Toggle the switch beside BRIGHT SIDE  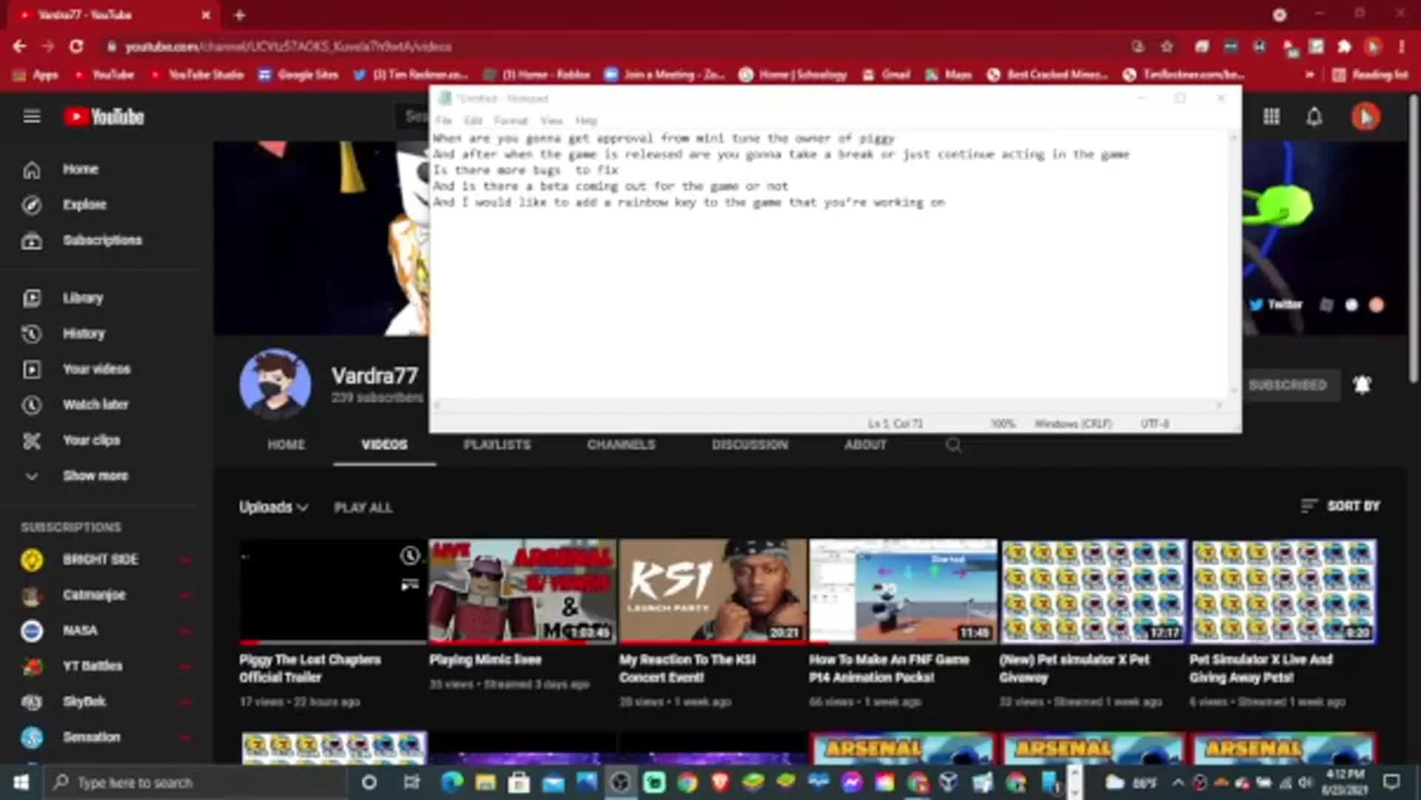click(184, 559)
